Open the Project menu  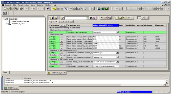(8, 5)
